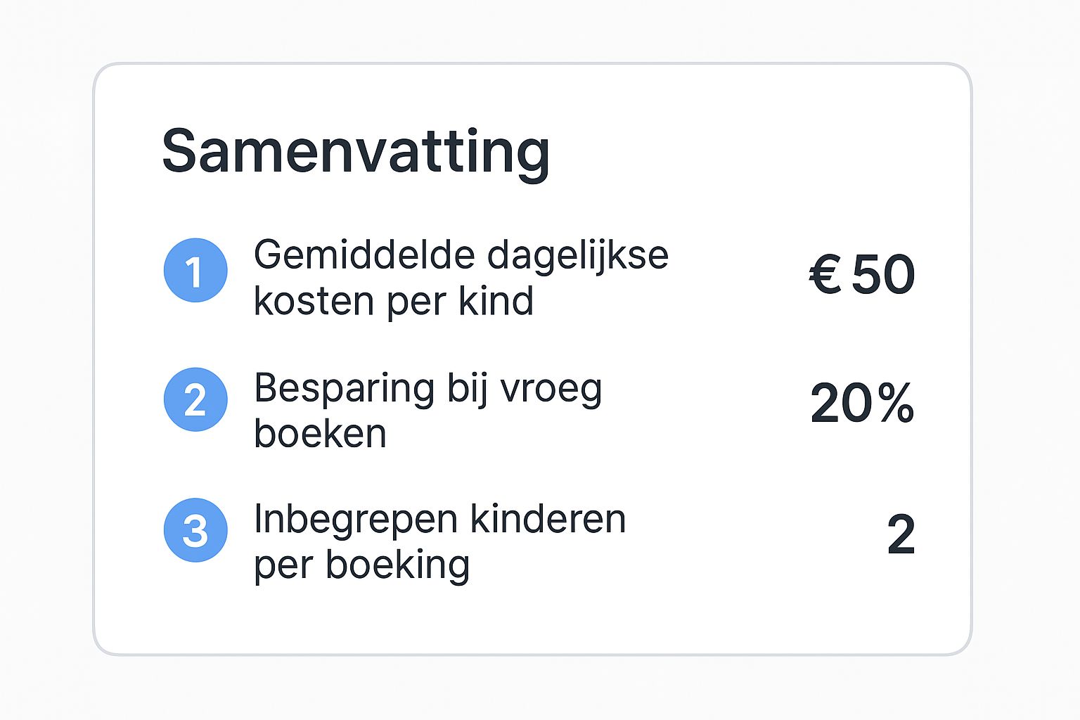Viewport: 1080px width, 720px height.
Task: Click the blue number 3 badge
Action: (x=195, y=530)
